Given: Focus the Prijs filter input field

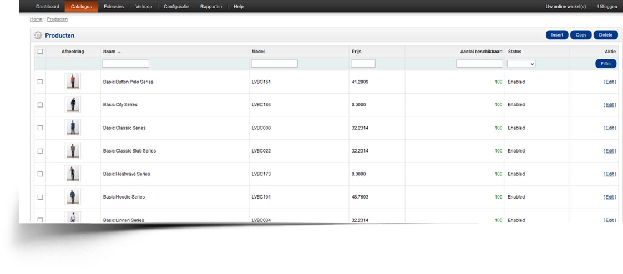Looking at the screenshot, I should pos(363,64).
